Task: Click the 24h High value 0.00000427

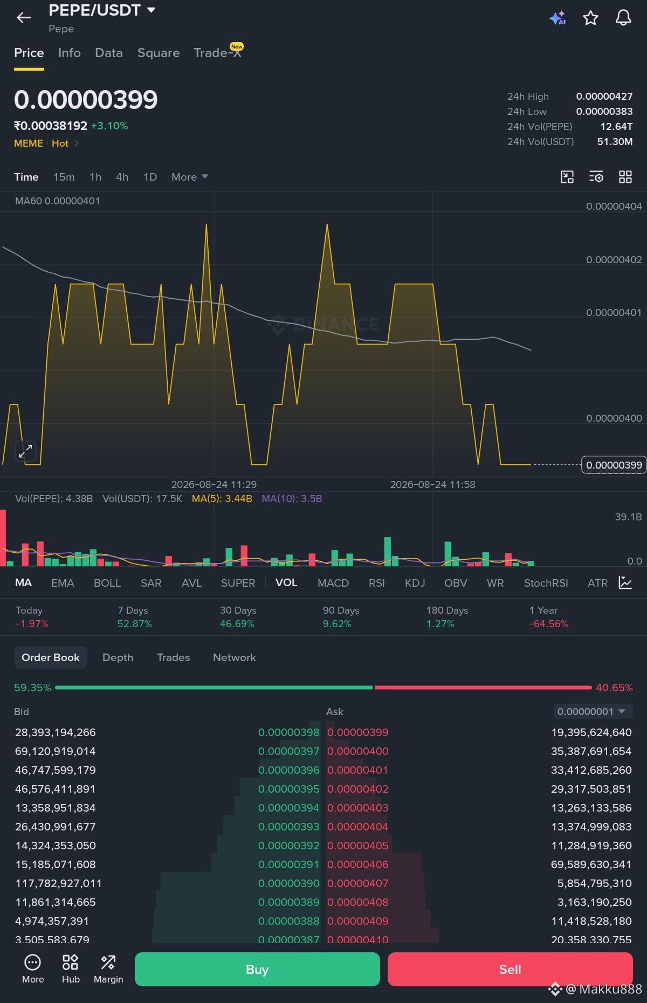Action: click(604, 97)
